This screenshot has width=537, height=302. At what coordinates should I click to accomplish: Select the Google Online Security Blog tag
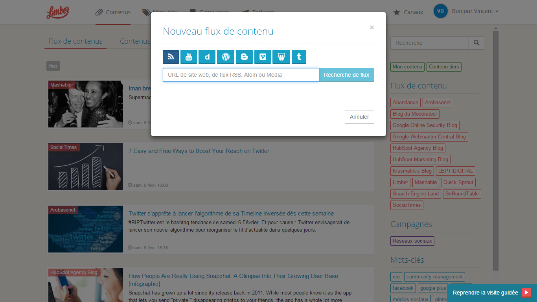point(425,125)
